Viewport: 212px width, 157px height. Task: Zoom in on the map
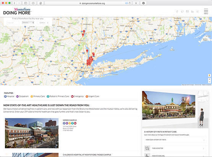click(209, 79)
